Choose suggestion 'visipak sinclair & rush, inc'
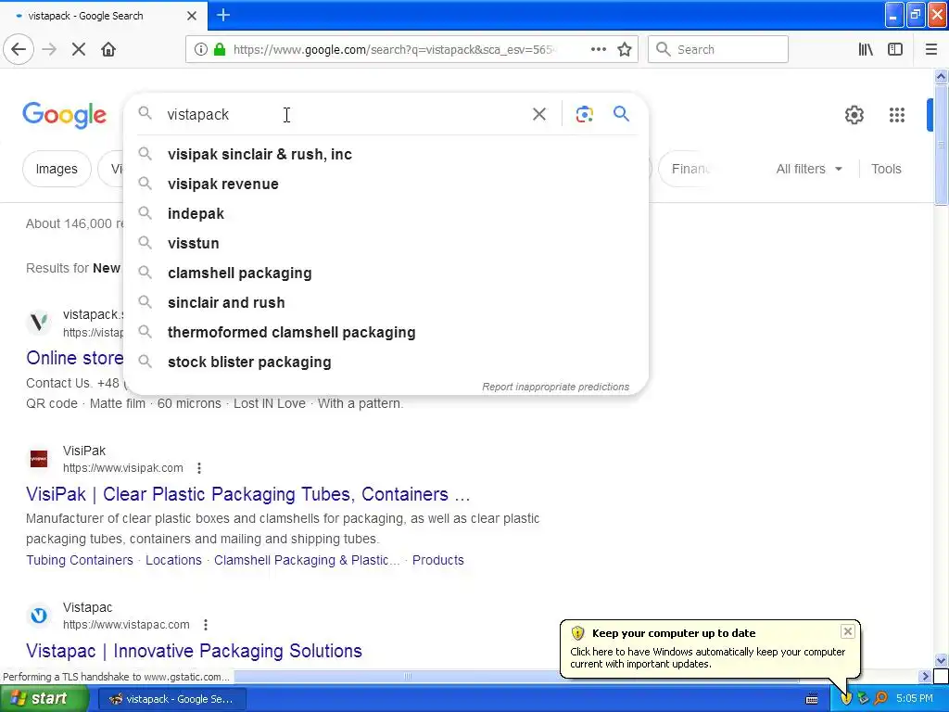Image resolution: width=949 pixels, height=712 pixels. coord(386,155)
